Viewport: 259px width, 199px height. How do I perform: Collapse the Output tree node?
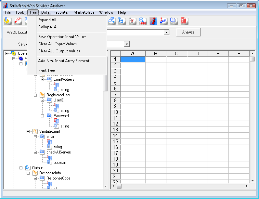point(21,168)
